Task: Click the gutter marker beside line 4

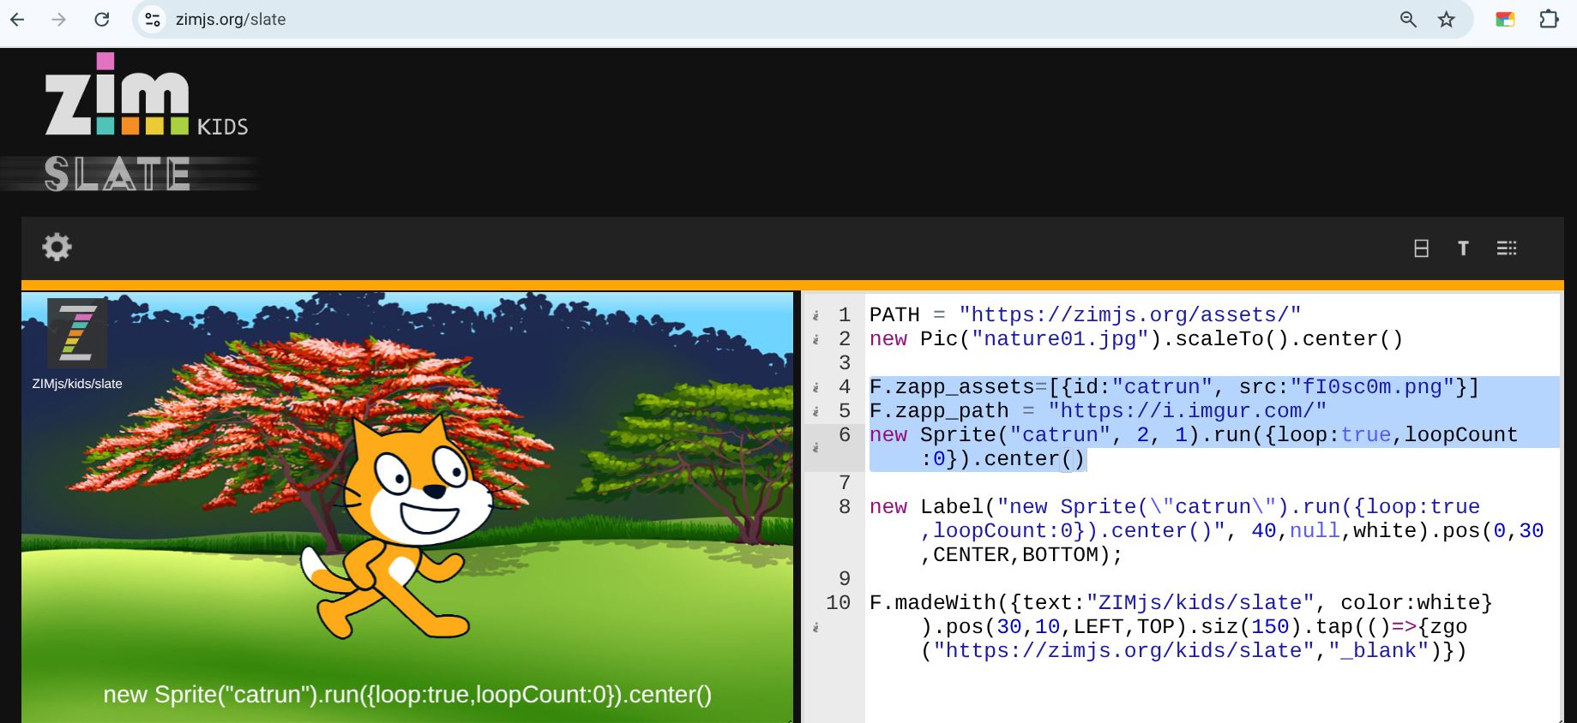Action: click(816, 387)
